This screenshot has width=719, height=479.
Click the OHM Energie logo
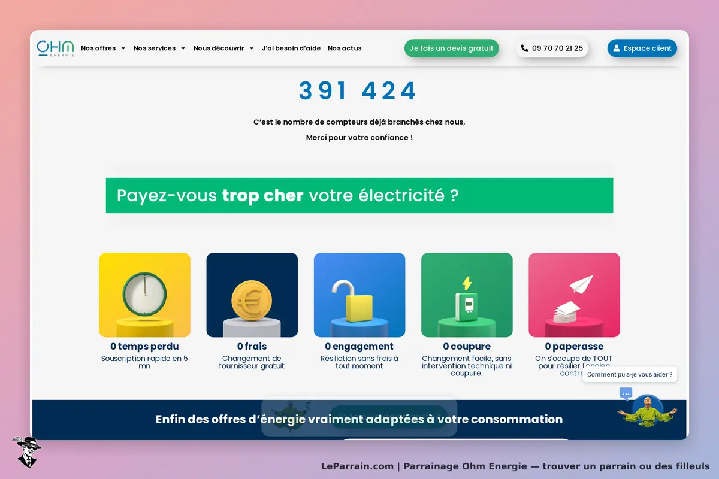[55, 48]
